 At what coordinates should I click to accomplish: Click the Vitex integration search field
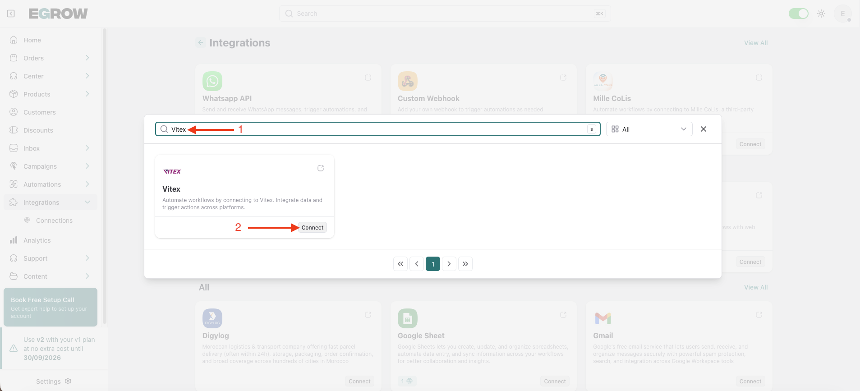pyautogui.click(x=378, y=129)
